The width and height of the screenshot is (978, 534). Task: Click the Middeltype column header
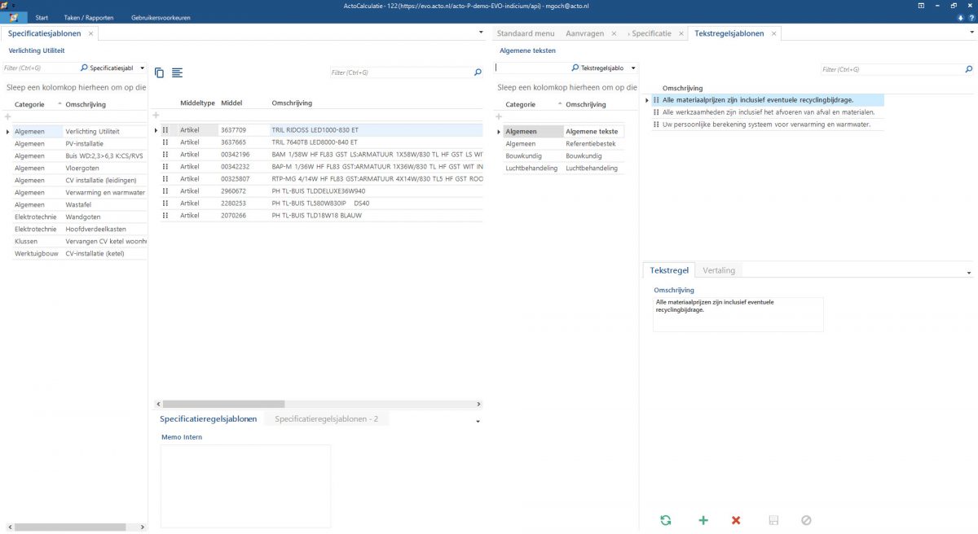[x=197, y=103]
